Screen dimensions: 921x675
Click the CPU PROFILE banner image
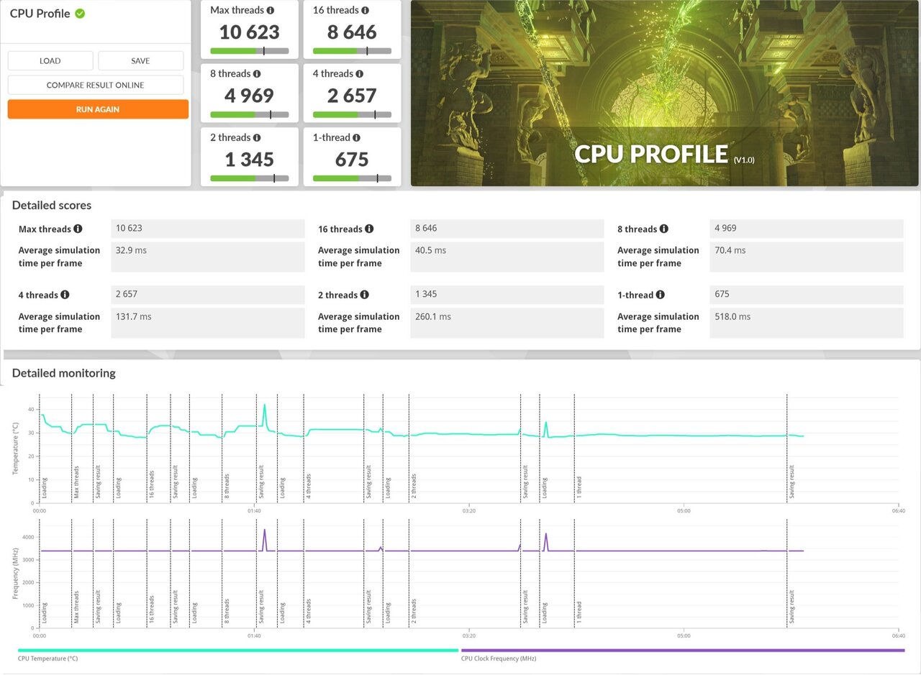pos(664,93)
